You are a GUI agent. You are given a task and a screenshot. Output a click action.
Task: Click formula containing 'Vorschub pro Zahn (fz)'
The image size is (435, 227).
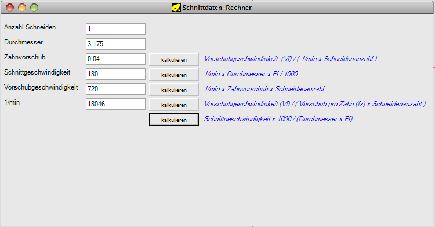coord(315,104)
